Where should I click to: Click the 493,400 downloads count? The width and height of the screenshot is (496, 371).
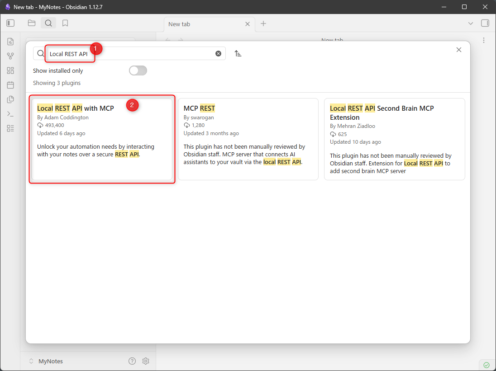51,125
